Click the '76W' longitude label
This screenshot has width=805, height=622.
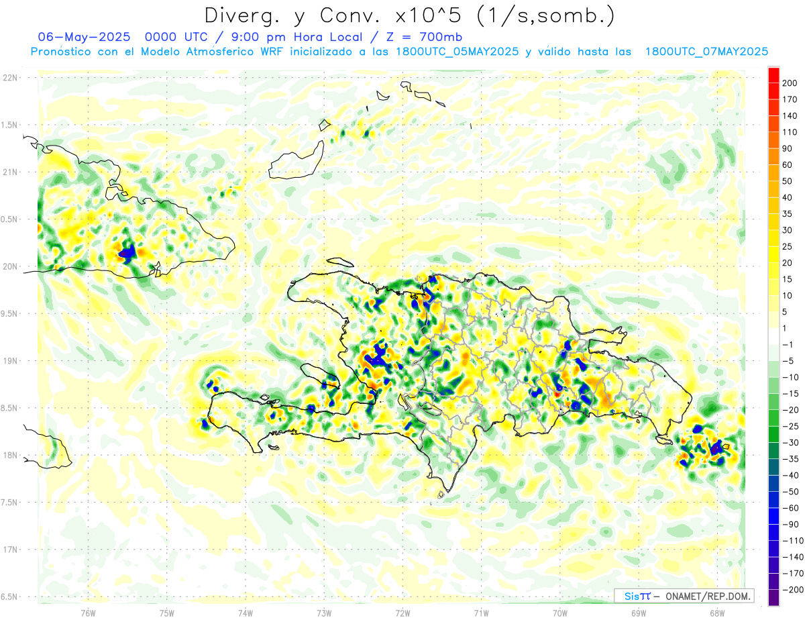point(88,613)
